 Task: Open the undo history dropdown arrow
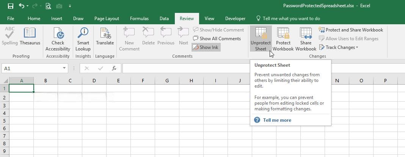pos(27,6)
